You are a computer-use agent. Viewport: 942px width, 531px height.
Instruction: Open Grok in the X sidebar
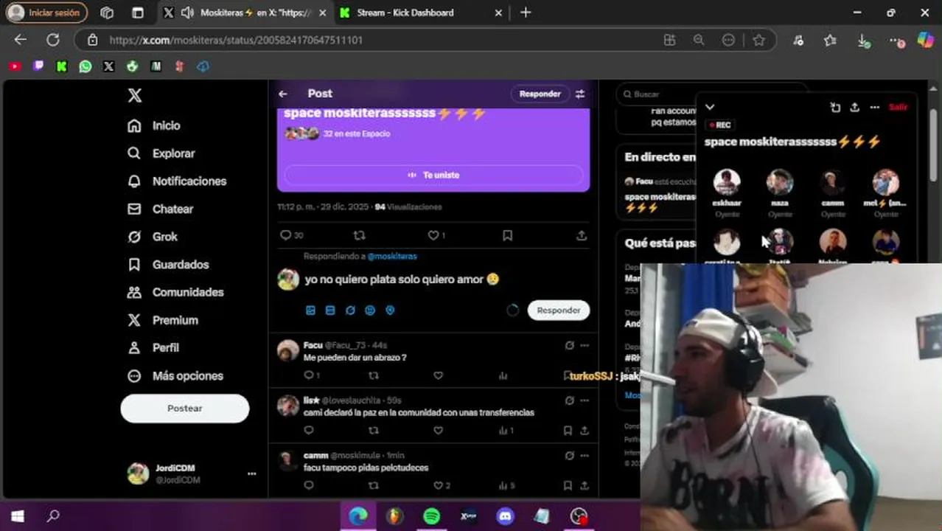pos(153,237)
